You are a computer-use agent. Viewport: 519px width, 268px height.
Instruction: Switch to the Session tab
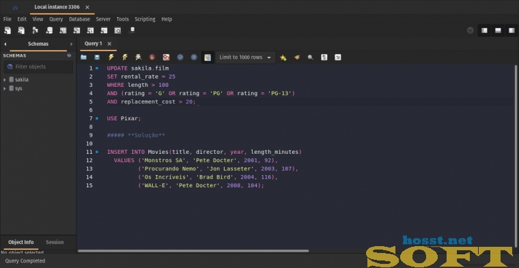coord(55,242)
